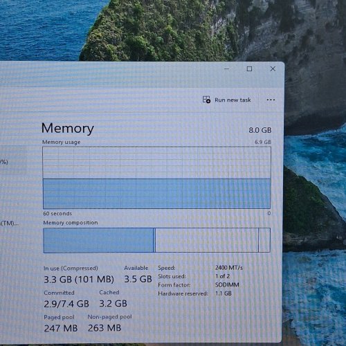This screenshot has width=346, height=346.
Task: Click the Memory composition label
Action: tap(71, 223)
